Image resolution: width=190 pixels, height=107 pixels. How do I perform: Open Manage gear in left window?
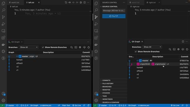click(3, 100)
